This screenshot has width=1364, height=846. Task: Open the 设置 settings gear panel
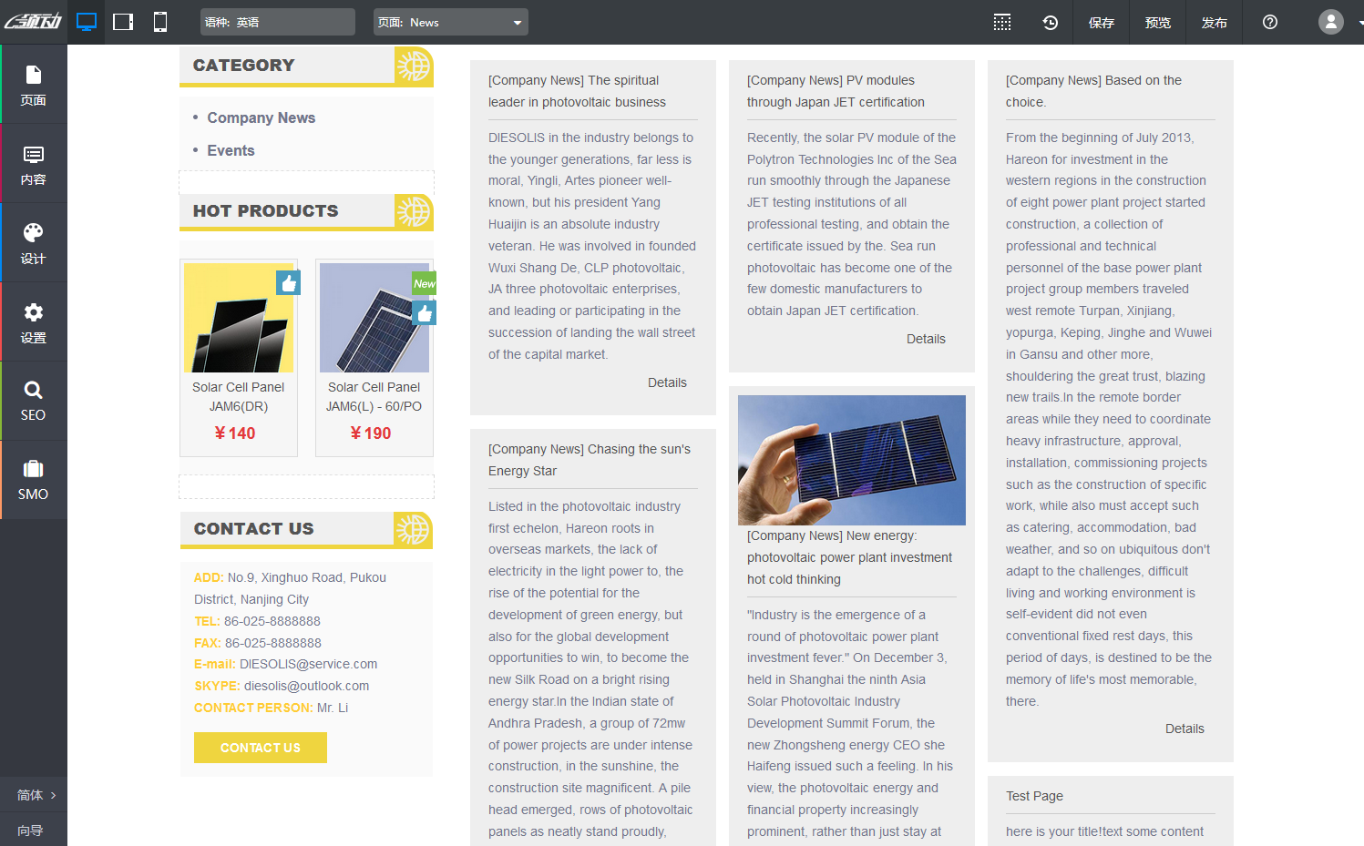[34, 322]
